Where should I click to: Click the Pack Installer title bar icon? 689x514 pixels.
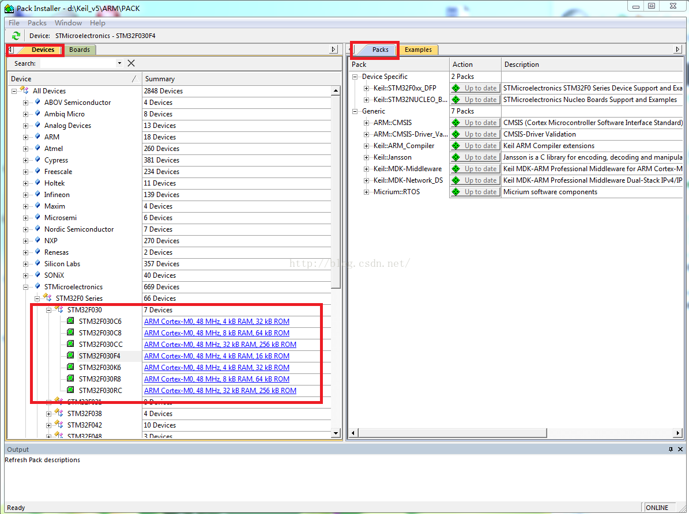pyautogui.click(x=9, y=8)
